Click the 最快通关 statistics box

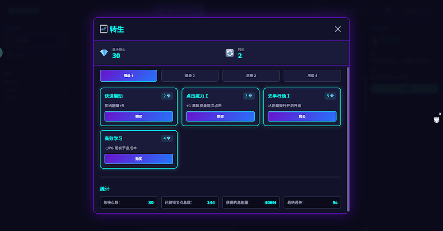[x=312, y=203]
